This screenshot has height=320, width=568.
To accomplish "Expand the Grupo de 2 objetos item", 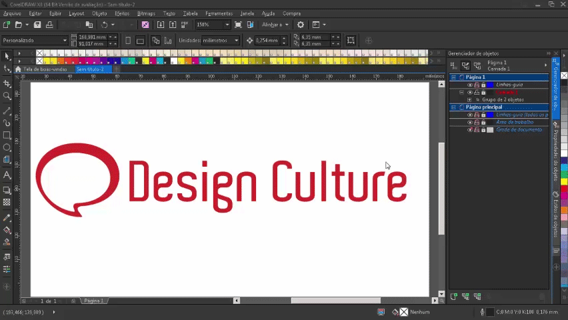I will click(x=469, y=100).
